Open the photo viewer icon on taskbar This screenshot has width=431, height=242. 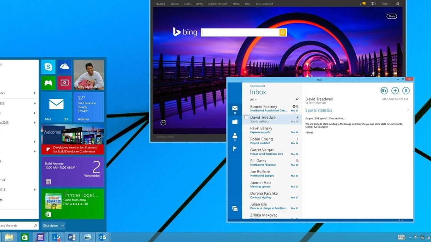tap(87, 237)
